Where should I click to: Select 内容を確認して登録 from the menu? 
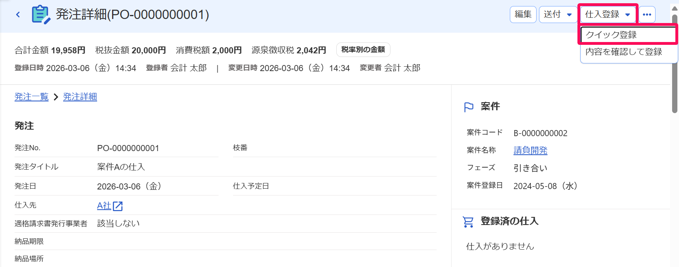tap(629, 52)
